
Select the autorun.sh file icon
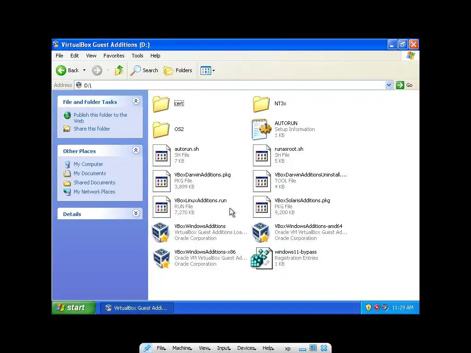pyautogui.click(x=161, y=155)
